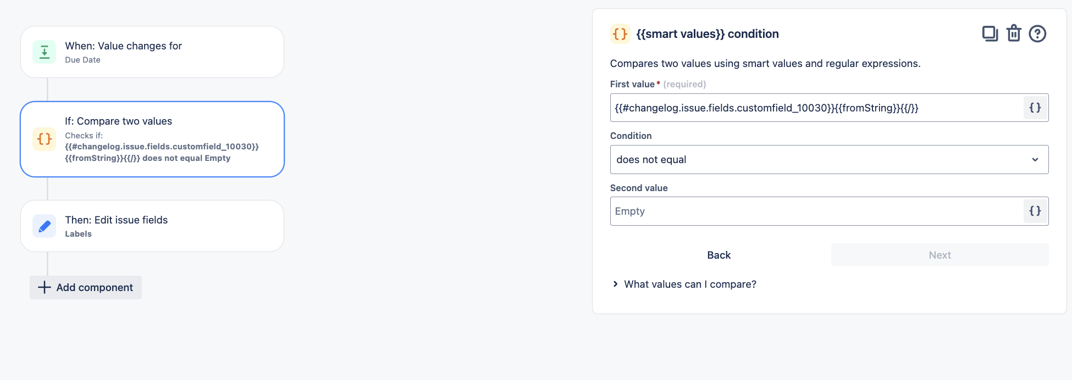Click into the Second value Empty field

[x=817, y=211]
